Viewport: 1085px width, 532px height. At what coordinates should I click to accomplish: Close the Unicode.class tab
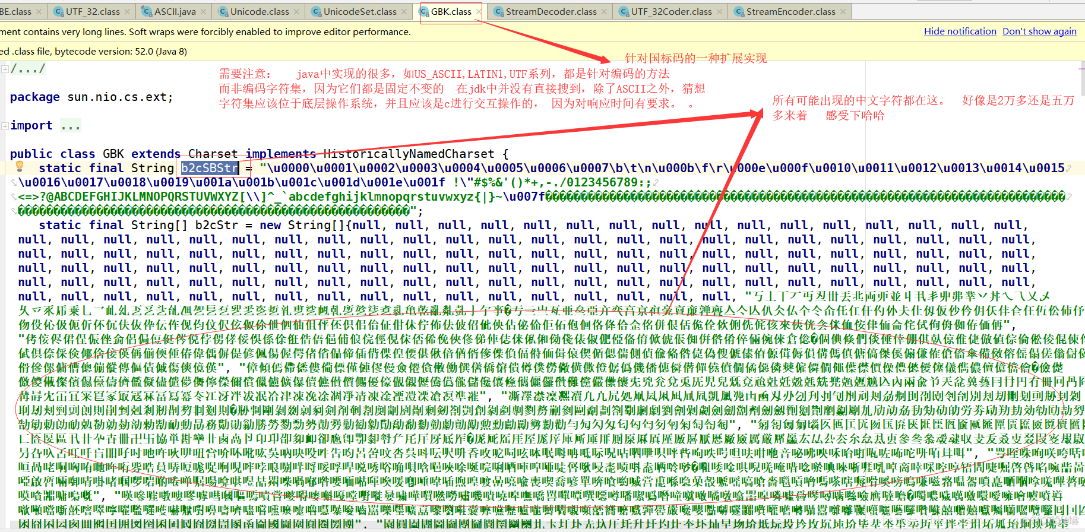[298, 12]
